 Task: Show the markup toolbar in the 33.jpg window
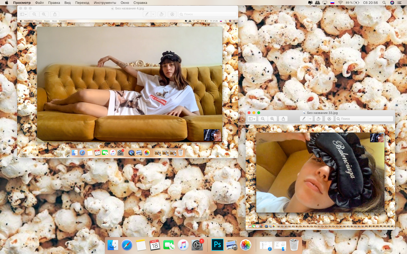pos(329,119)
